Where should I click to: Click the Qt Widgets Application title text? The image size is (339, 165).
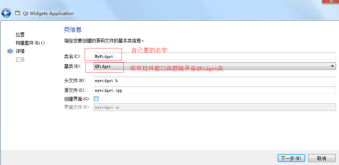[x=48, y=14]
